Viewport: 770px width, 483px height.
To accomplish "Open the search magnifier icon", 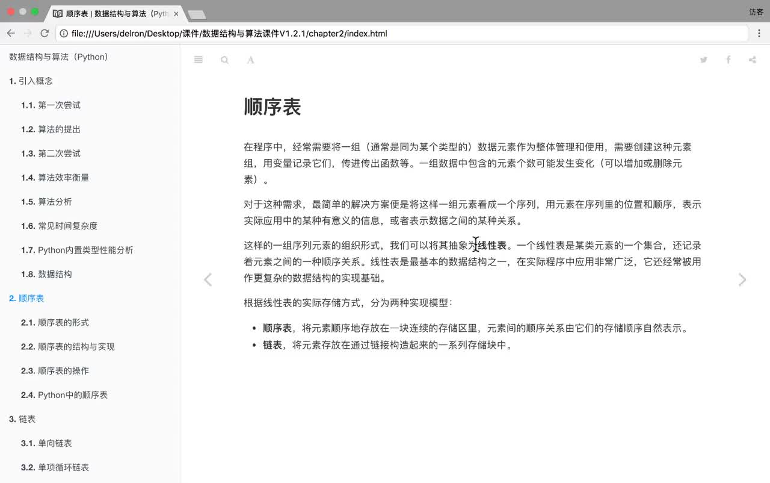I will (224, 60).
